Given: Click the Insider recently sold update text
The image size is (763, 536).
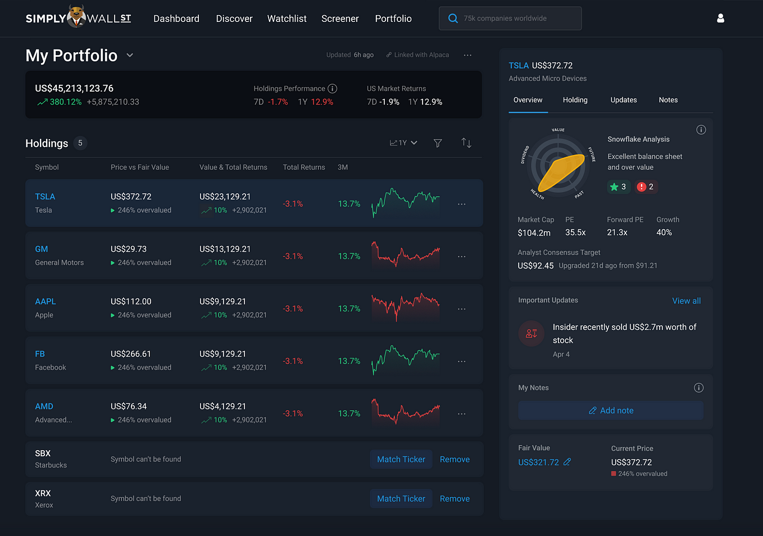Looking at the screenshot, I should tap(624, 334).
